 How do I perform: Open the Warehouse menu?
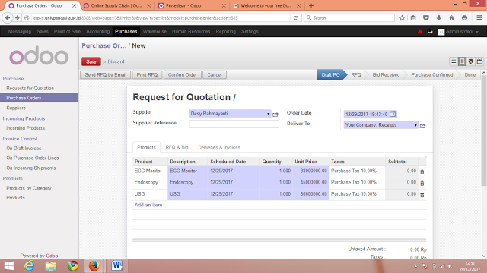pyautogui.click(x=154, y=32)
